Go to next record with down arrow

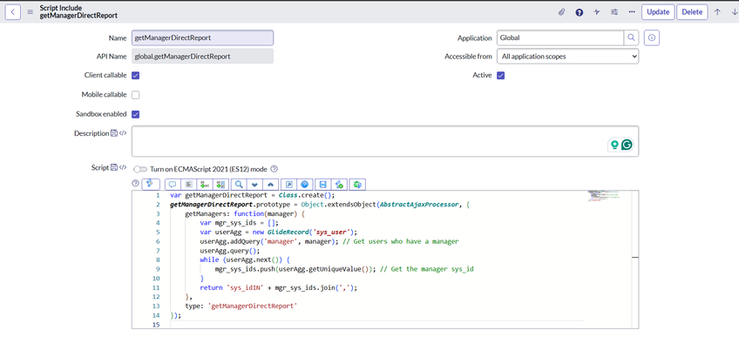pos(735,12)
